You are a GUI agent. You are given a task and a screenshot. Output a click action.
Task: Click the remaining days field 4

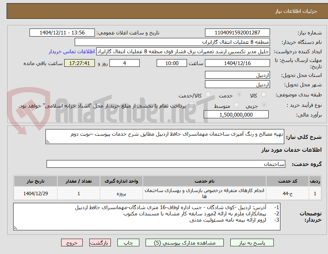124,63
